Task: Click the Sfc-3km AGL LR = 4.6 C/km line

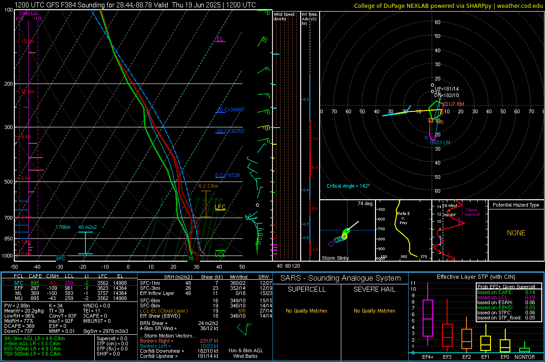Action: click(35, 338)
